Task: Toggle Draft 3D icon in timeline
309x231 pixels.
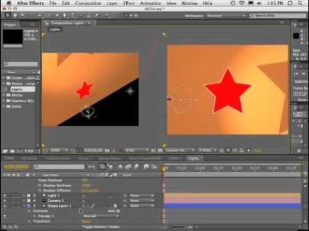Action: 111,167
